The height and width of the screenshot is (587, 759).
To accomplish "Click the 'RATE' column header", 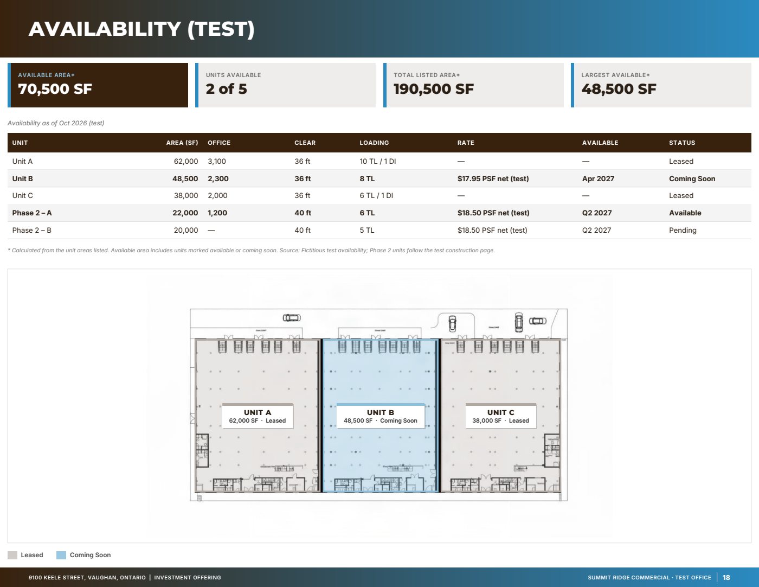I will click(466, 143).
